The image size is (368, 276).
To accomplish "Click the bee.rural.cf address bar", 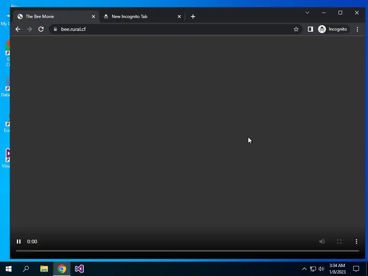I will 175,29.
